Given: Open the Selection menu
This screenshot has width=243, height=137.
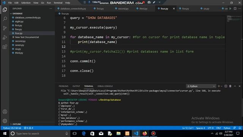Looking at the screenshot, I should [x=26, y=3].
